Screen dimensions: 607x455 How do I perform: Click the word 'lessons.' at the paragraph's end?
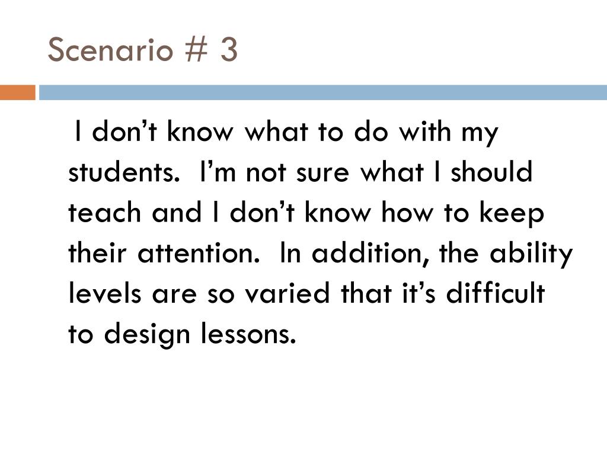click(248, 334)
